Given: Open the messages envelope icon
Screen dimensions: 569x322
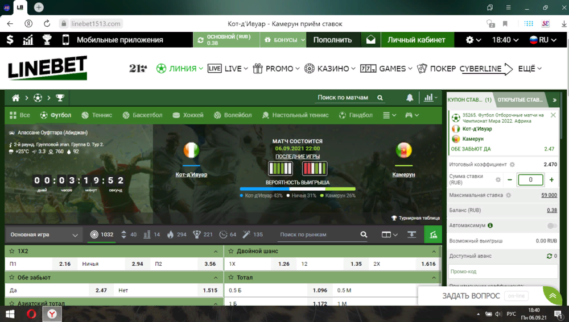Looking at the screenshot, I should tap(370, 40).
